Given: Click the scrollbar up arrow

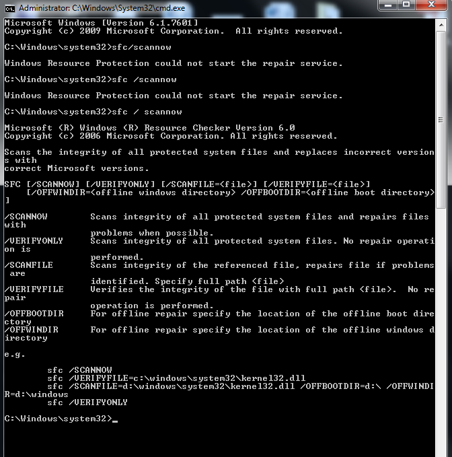Looking at the screenshot, I should [x=441, y=25].
